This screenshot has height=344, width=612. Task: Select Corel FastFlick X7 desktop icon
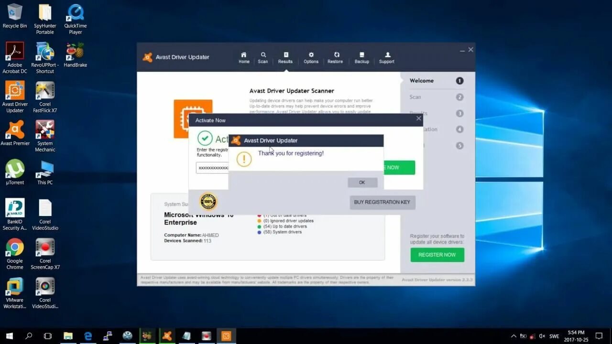[x=45, y=97]
